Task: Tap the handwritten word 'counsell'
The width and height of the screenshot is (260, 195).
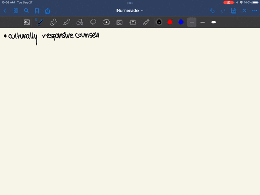Action: [x=87, y=35]
